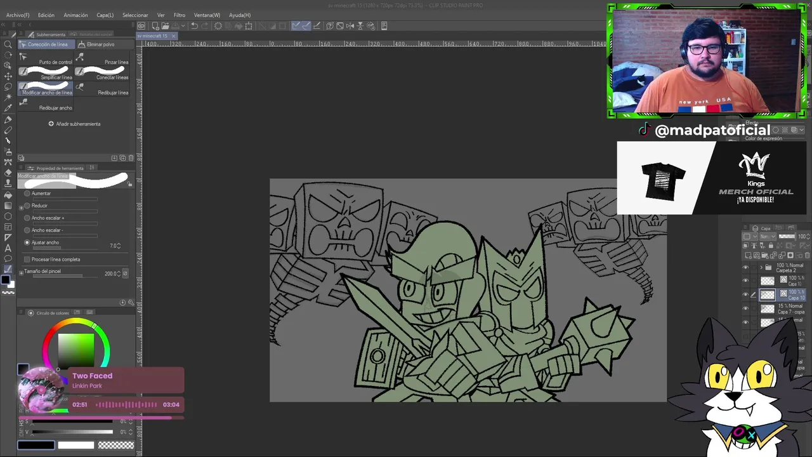
Task: Click the green color square picker
Action: point(76,349)
